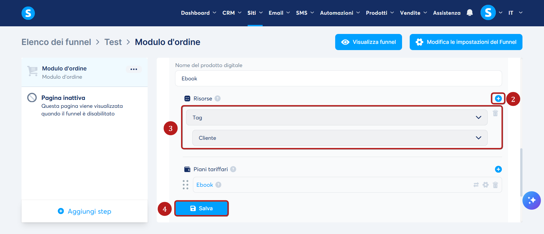Delete the Ebook pricing plan
The image size is (544, 234).
click(495, 185)
